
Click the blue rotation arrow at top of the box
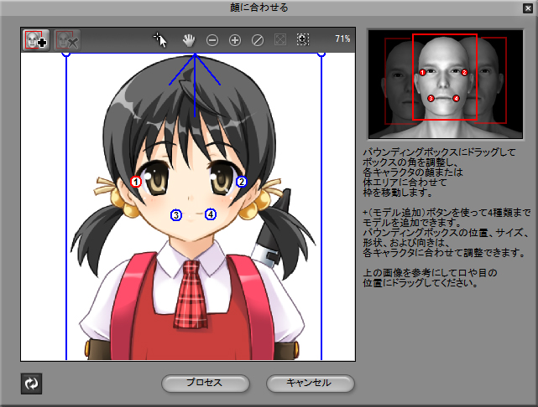[195, 85]
